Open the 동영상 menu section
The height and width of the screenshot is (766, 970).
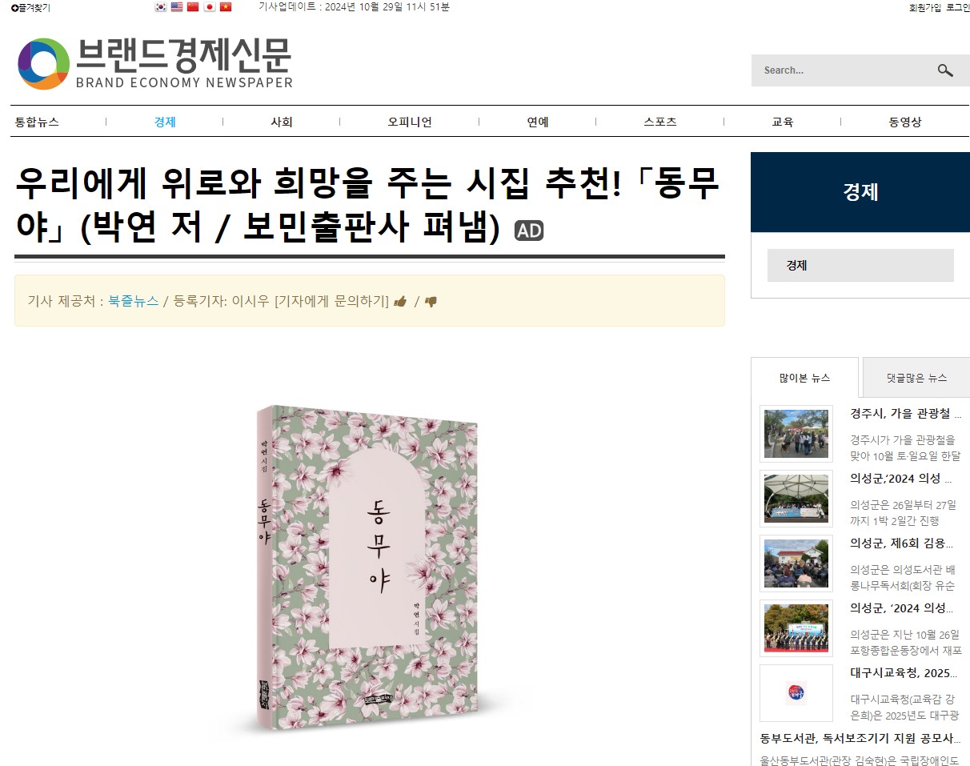pyautogui.click(x=905, y=122)
